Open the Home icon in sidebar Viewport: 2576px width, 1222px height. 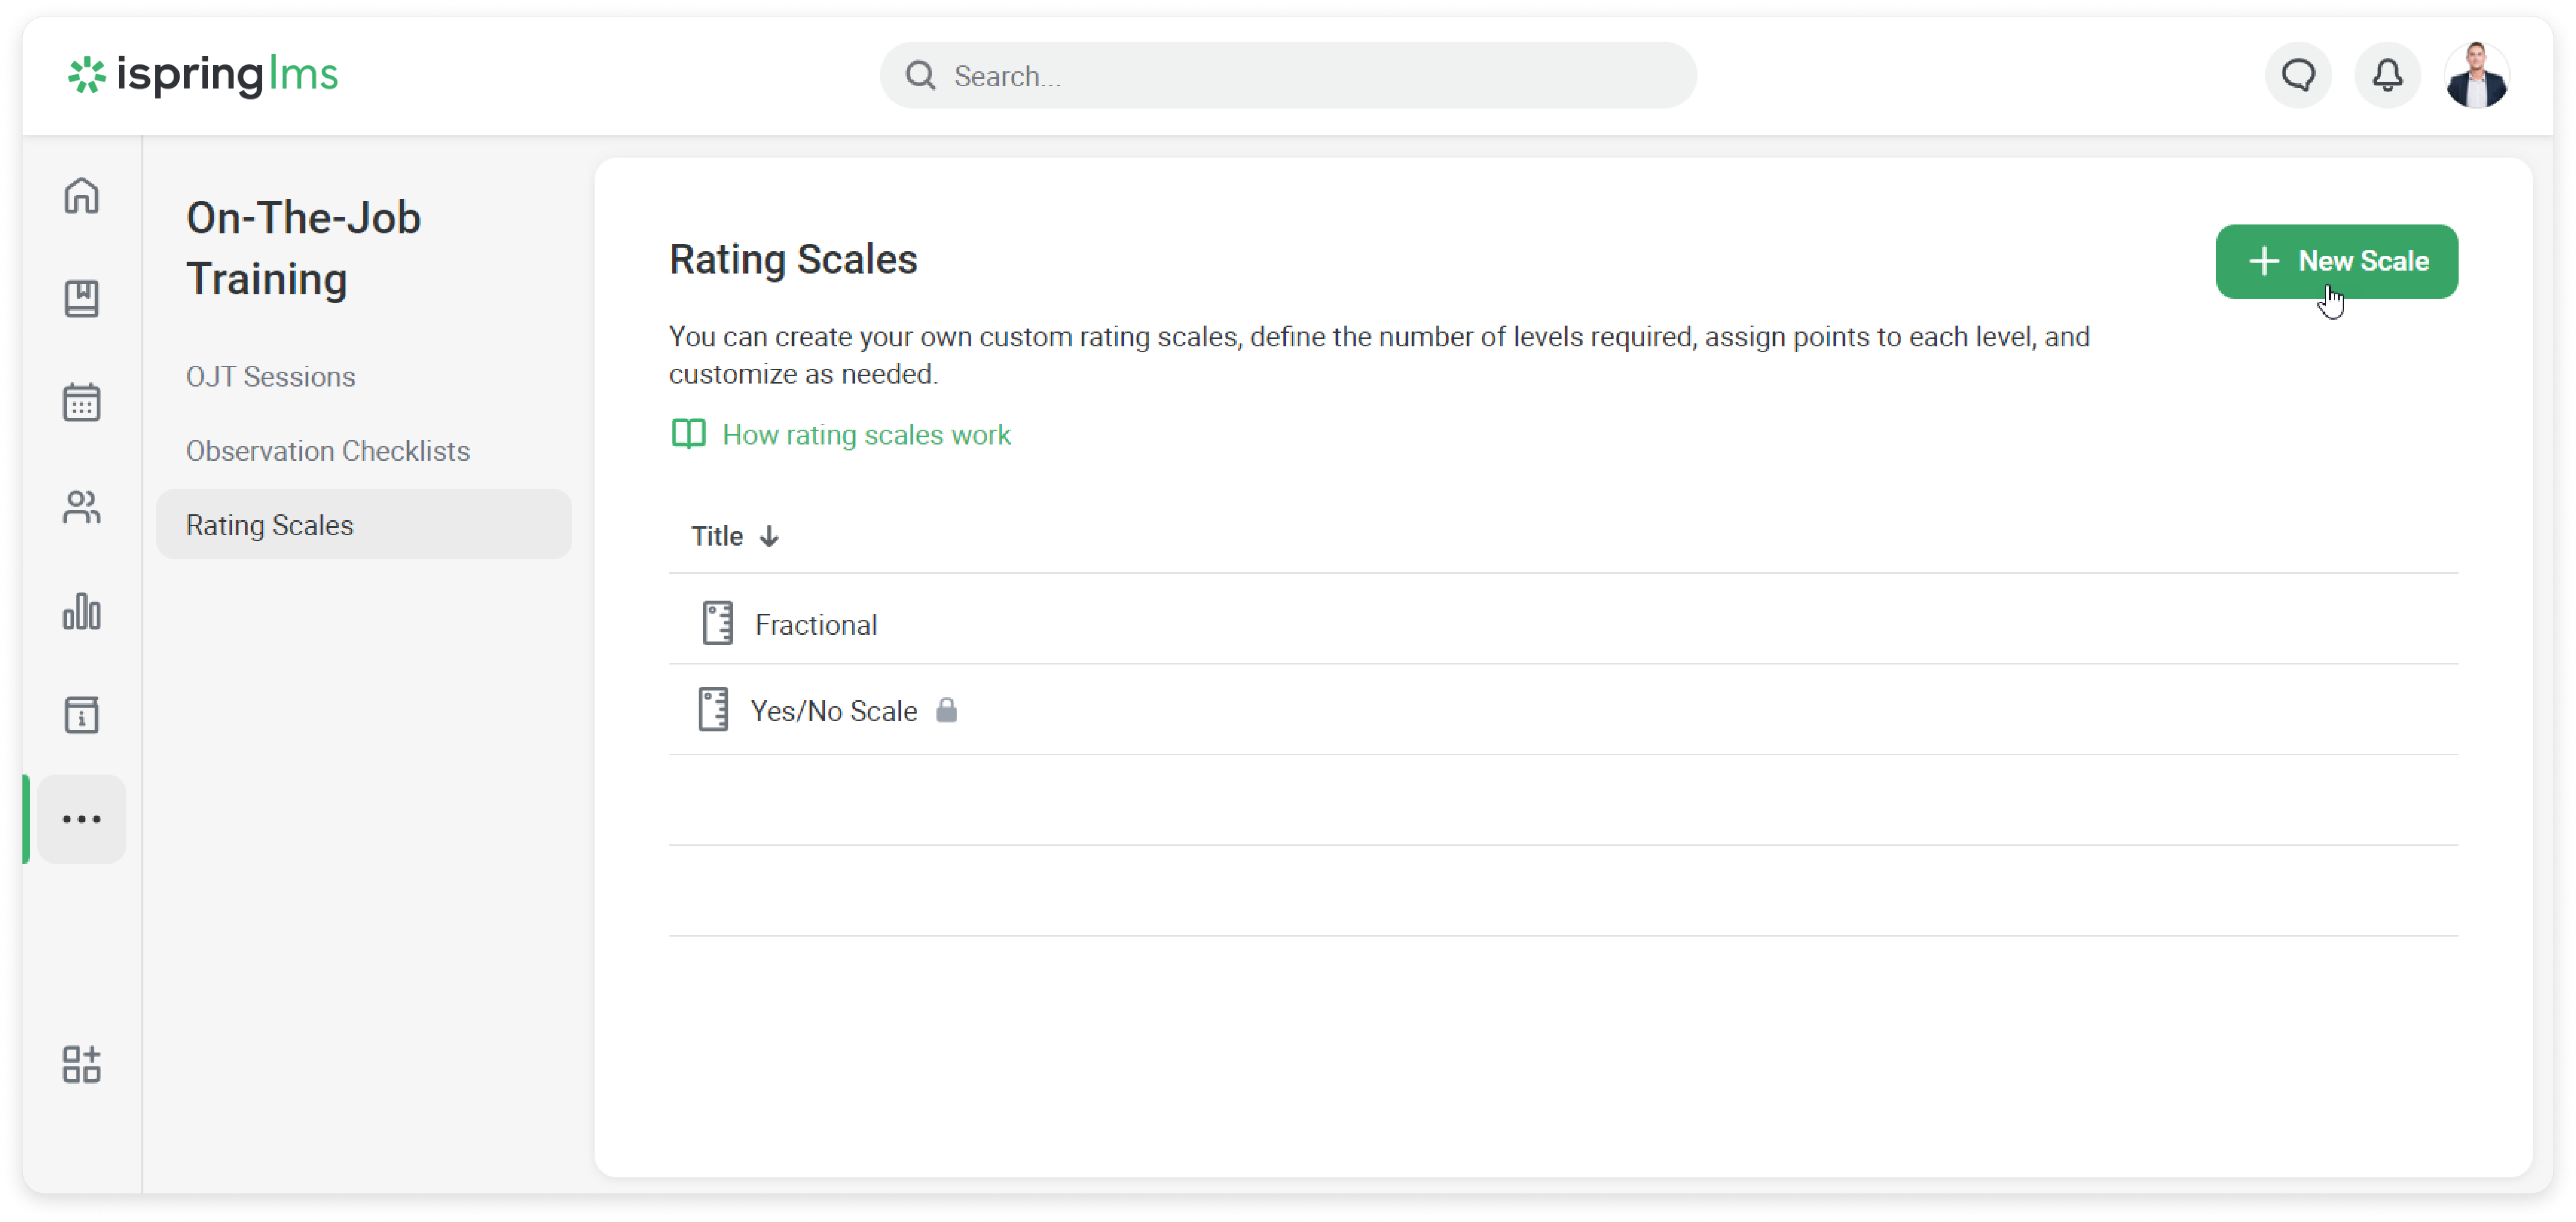click(82, 195)
